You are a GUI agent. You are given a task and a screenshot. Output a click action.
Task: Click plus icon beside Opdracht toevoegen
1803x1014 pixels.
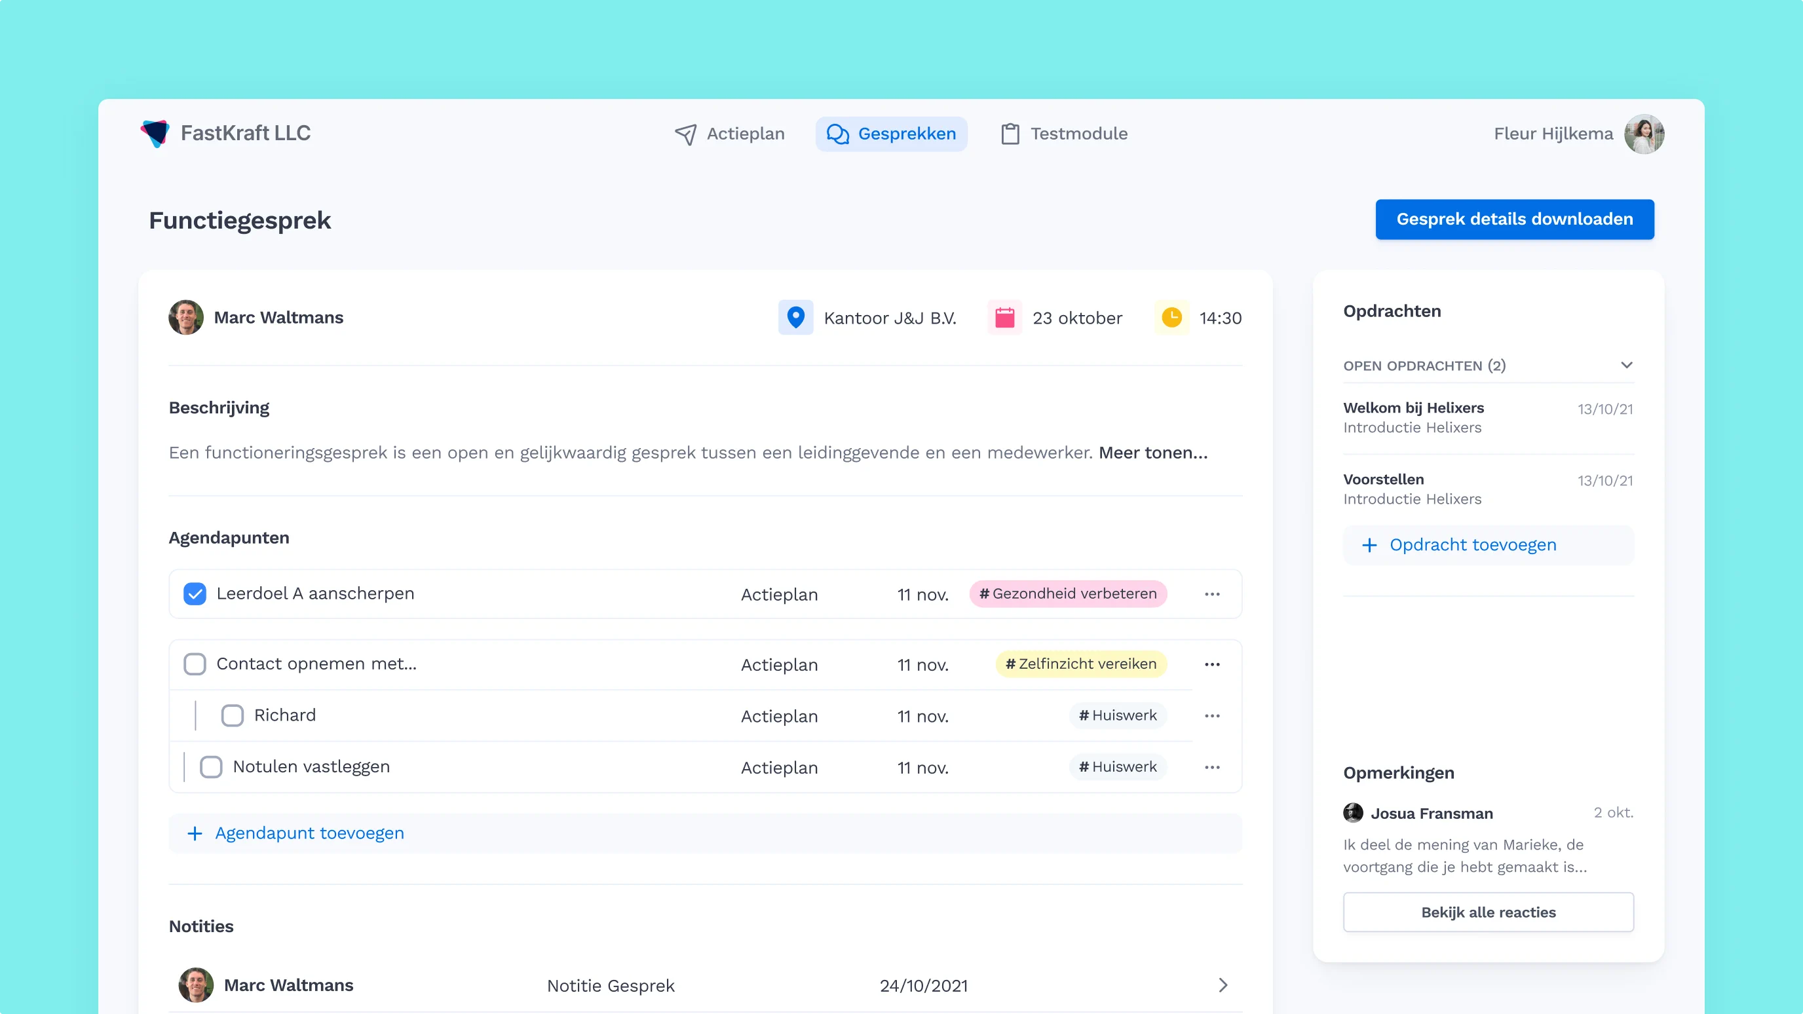tap(1369, 545)
